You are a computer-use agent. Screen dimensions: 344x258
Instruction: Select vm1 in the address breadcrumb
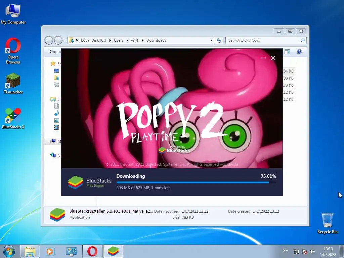(135, 40)
